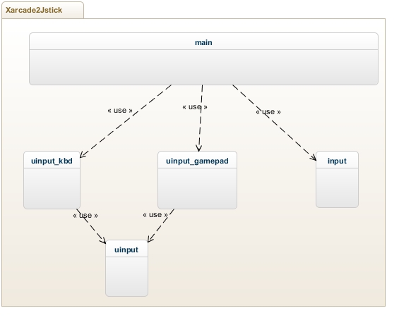Viewport: 399px width, 320px height.
Task: Select the input class header
Action: click(337, 160)
